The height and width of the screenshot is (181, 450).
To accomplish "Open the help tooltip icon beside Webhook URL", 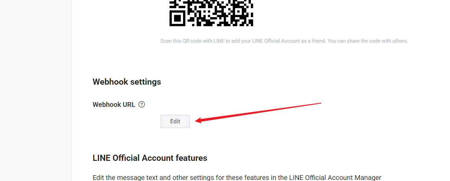I will (142, 105).
